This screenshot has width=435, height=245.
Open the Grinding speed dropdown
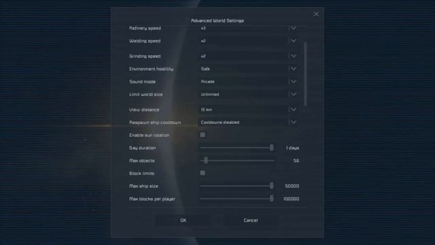click(x=249, y=56)
